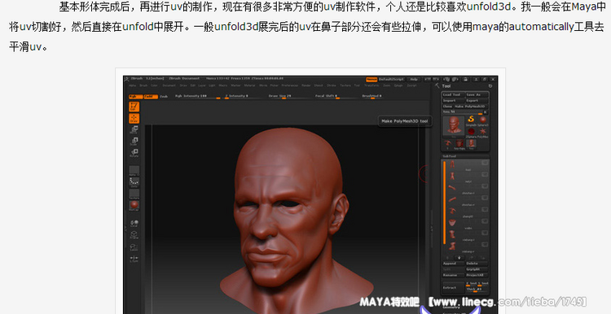Click the R button beside tool slider
Screen dimensions: 611x314
pos(486,111)
